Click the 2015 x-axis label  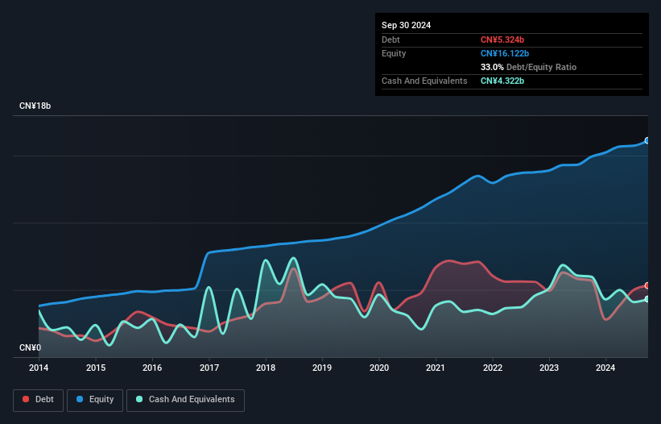click(96, 368)
